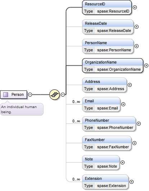Select the PhoneNumber element header

109,121
